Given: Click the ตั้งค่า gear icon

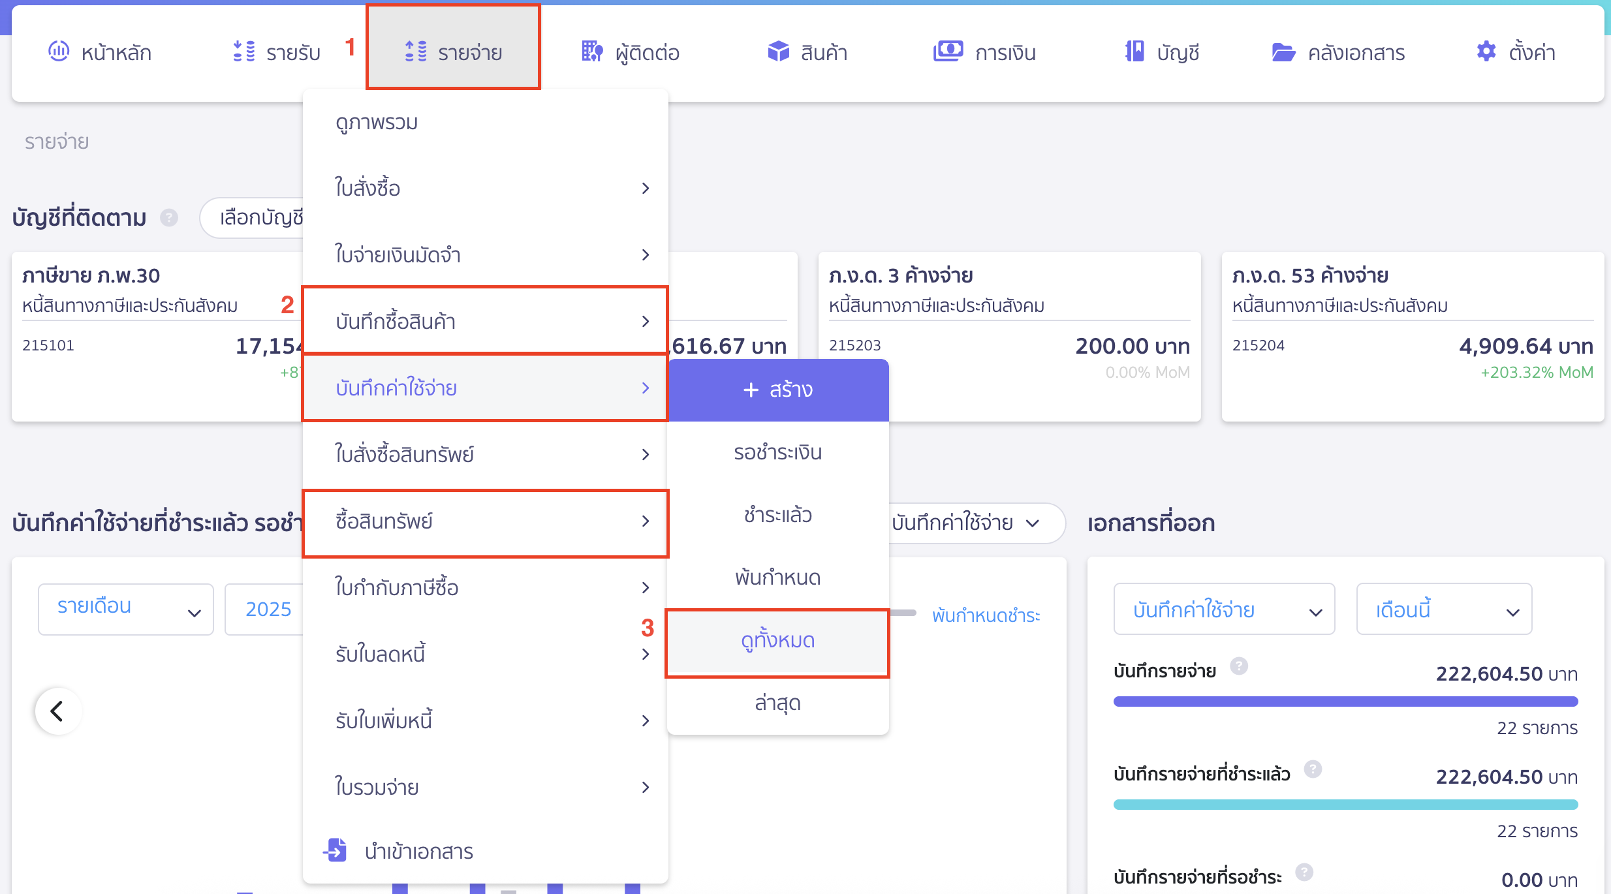Looking at the screenshot, I should [1486, 51].
